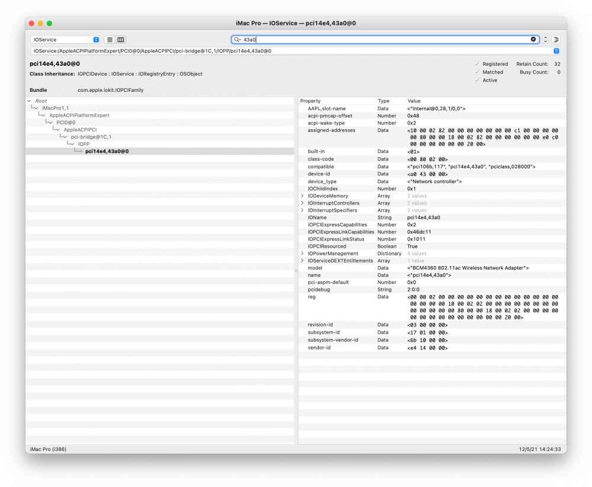
Task: Select the compatible property row
Action: point(432,166)
